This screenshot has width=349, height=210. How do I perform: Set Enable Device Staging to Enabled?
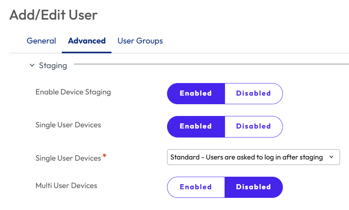pyautogui.click(x=196, y=93)
